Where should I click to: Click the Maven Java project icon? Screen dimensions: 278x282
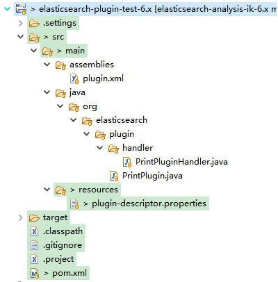click(x=21, y=9)
